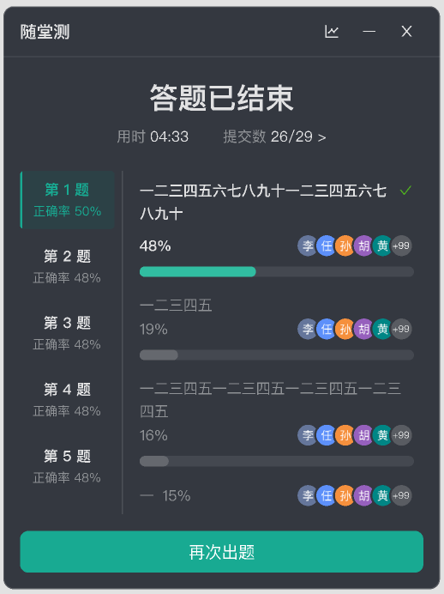Expand +99 badge for 19% option
444x594 pixels.
click(401, 330)
